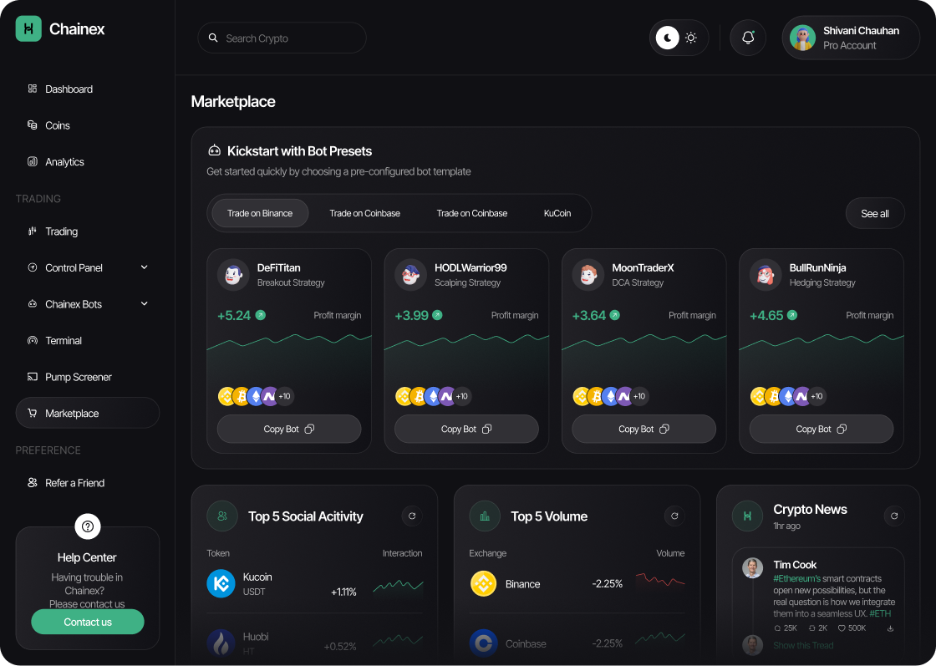
Task: Click the Kucoin token logo
Action: [x=221, y=583]
